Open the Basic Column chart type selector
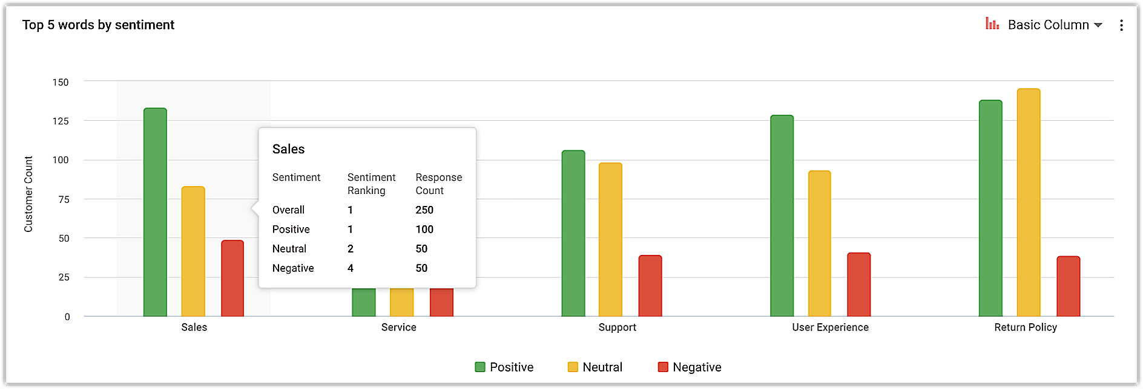The height and width of the screenshot is (389, 1143). tap(1048, 25)
